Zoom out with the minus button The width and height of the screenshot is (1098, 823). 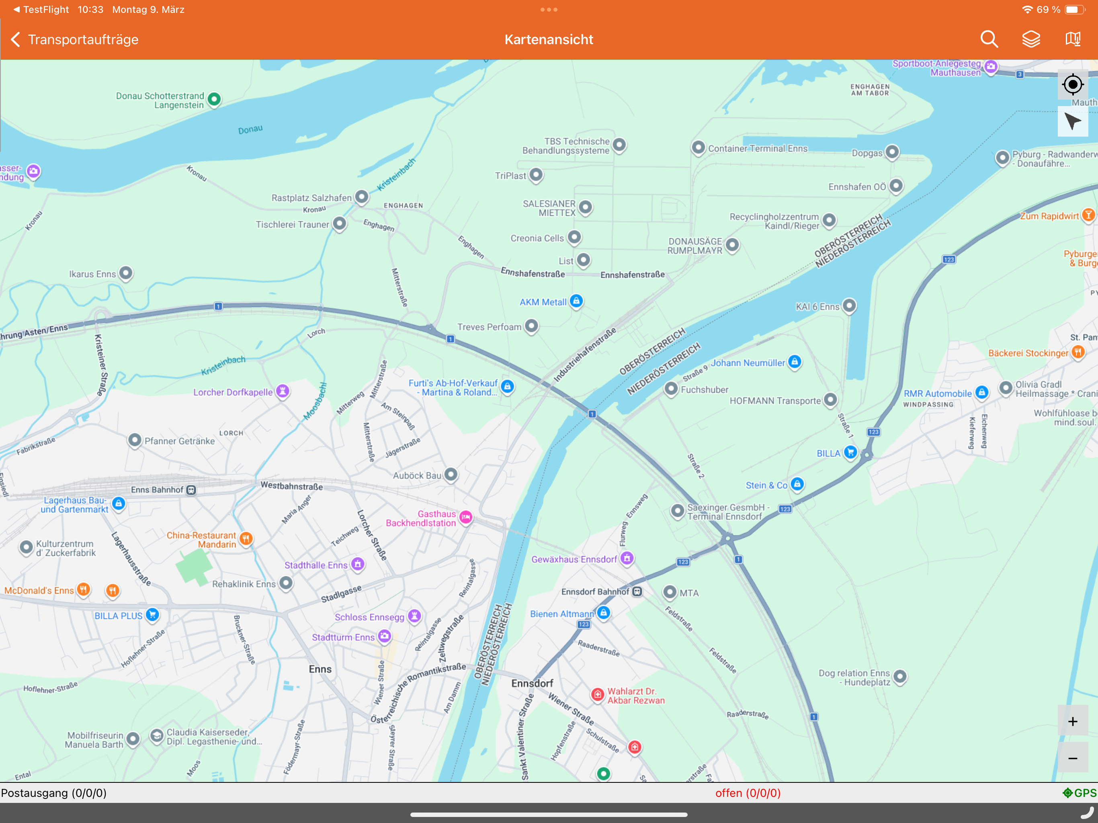point(1073,758)
